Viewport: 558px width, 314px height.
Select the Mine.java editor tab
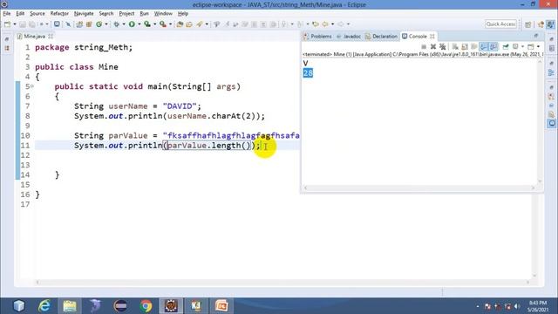pos(34,37)
